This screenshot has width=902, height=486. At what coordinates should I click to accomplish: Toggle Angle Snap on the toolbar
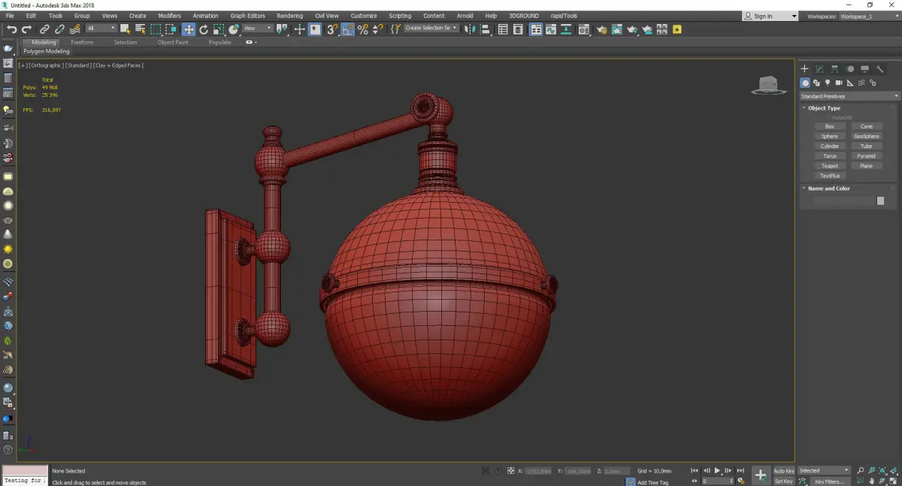(348, 29)
